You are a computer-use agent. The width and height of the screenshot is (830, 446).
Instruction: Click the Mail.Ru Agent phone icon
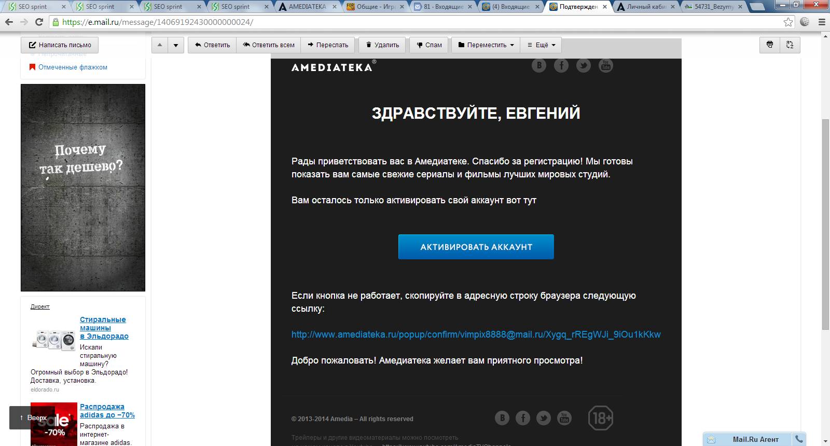[x=799, y=439]
